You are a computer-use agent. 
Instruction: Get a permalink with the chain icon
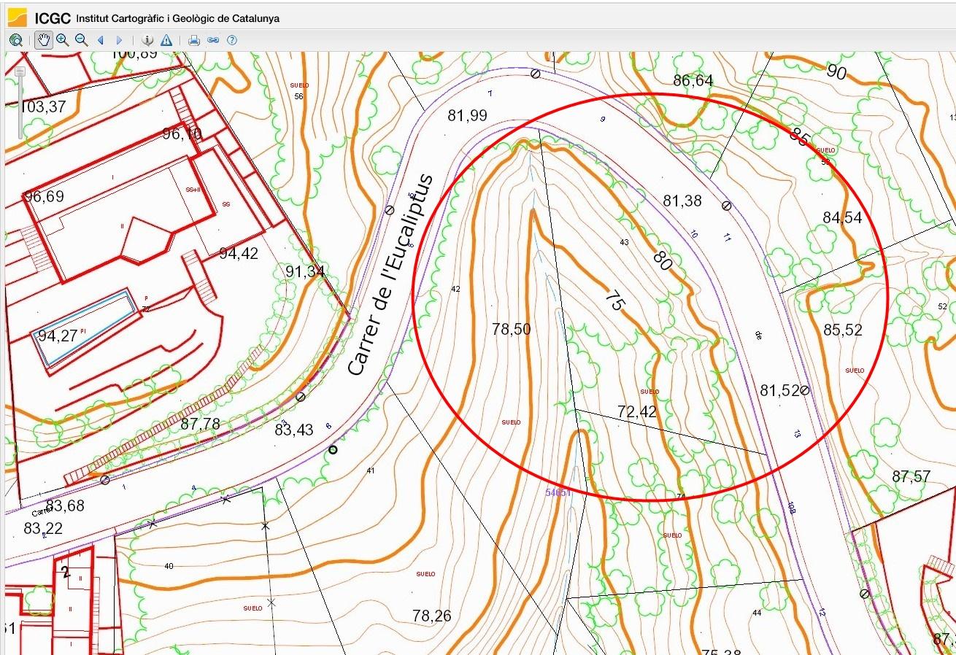[x=213, y=40]
